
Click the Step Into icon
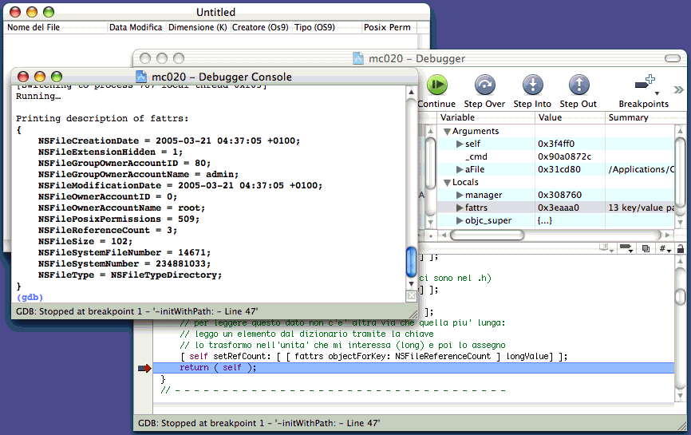(x=532, y=85)
